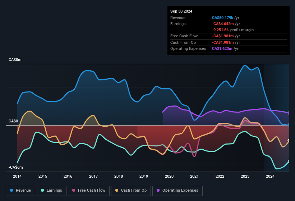The image size is (295, 201).
Task: Toggle the Free Cash Flow legend button
Action: 89,191
